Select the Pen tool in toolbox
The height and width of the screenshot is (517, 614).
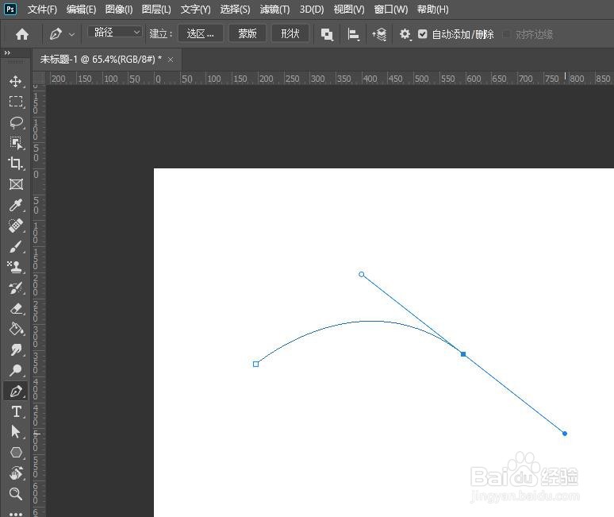(16, 391)
